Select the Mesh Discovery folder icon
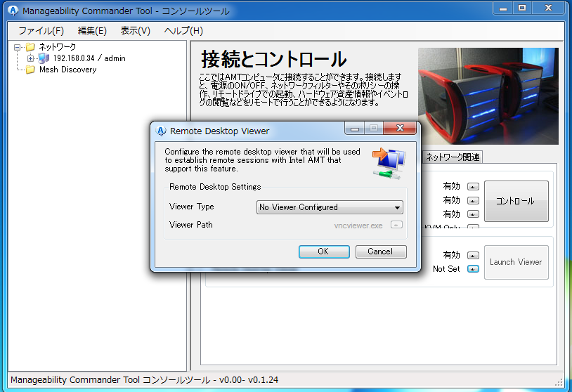Viewport: 572px width, 392px height. click(31, 70)
